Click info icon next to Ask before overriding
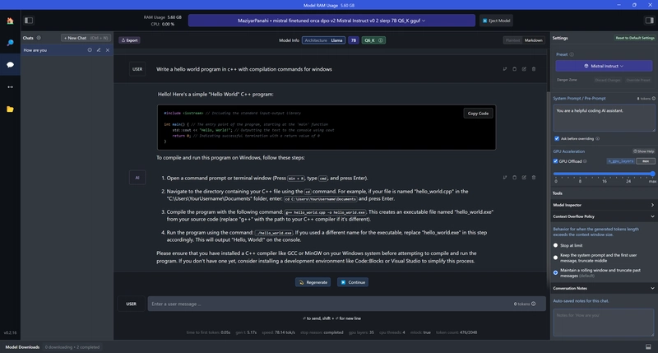 coord(598,138)
